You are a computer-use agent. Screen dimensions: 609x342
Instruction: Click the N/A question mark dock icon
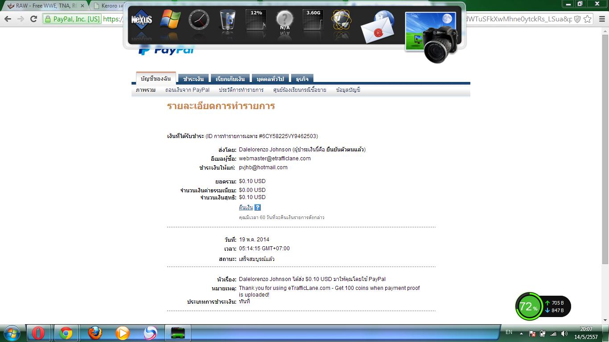click(x=284, y=20)
